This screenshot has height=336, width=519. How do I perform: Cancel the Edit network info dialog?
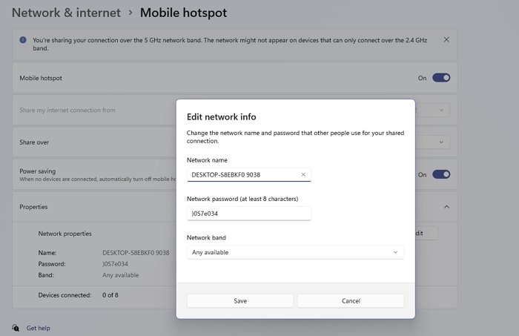tap(351, 300)
